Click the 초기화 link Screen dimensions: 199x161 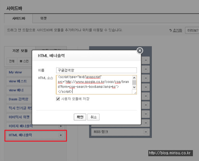pyautogui.click(x=177, y=30)
